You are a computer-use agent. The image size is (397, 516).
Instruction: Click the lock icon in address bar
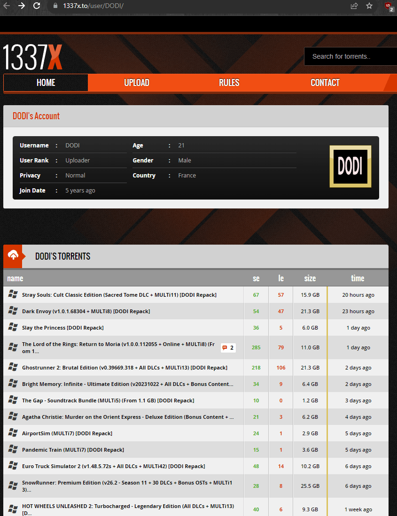coord(55,6)
